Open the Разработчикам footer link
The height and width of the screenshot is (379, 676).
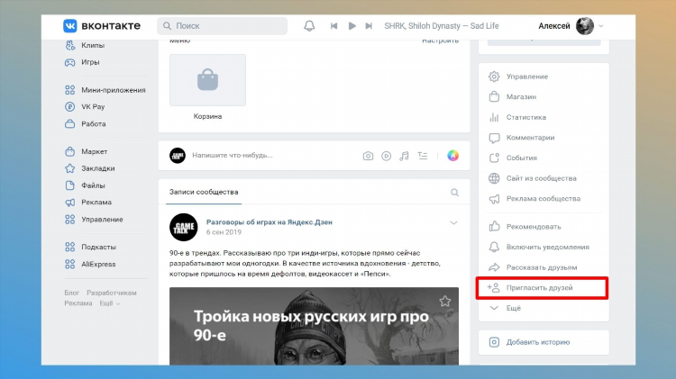coord(112,293)
